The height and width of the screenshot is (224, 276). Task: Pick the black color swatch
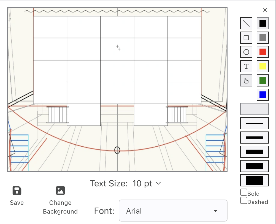[263, 24]
